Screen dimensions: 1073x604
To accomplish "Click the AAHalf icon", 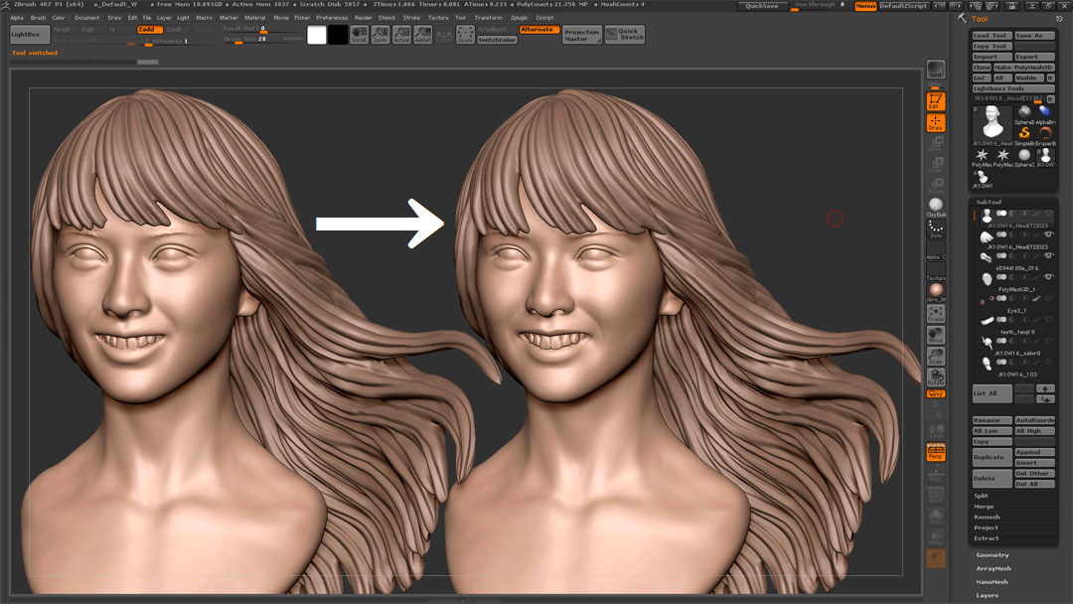I will 423,35.
